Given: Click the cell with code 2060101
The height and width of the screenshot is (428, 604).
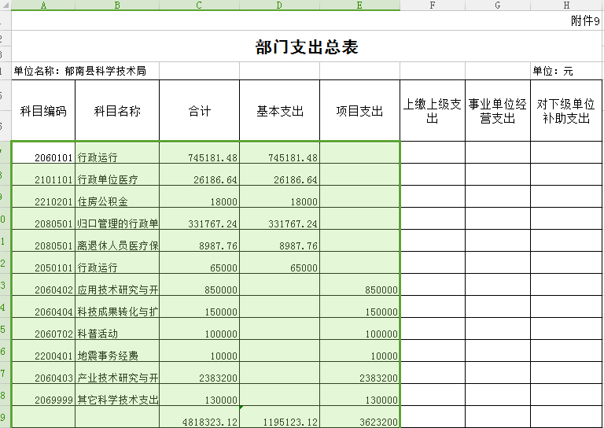Looking at the screenshot, I should pos(43,157).
